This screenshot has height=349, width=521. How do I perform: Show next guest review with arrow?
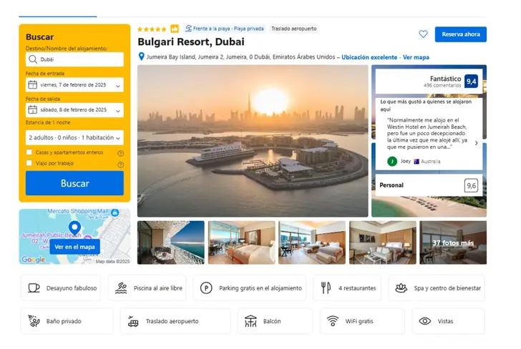476,143
